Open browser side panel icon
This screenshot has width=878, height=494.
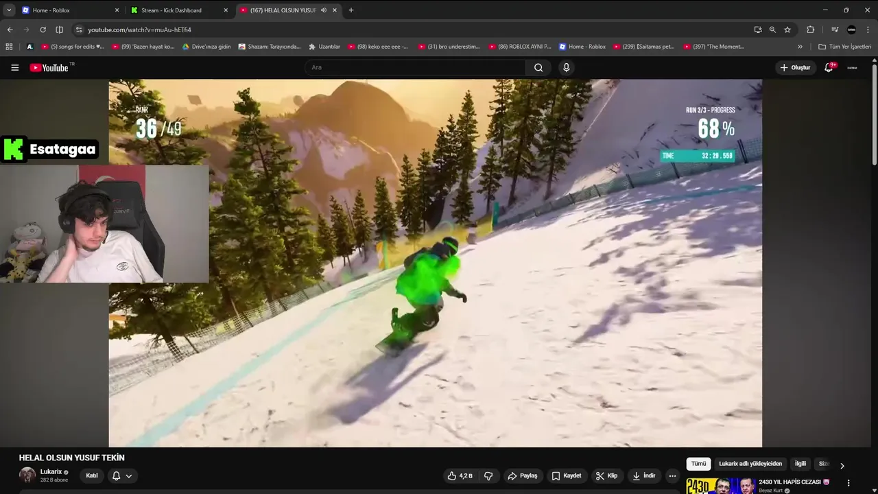[x=59, y=30]
